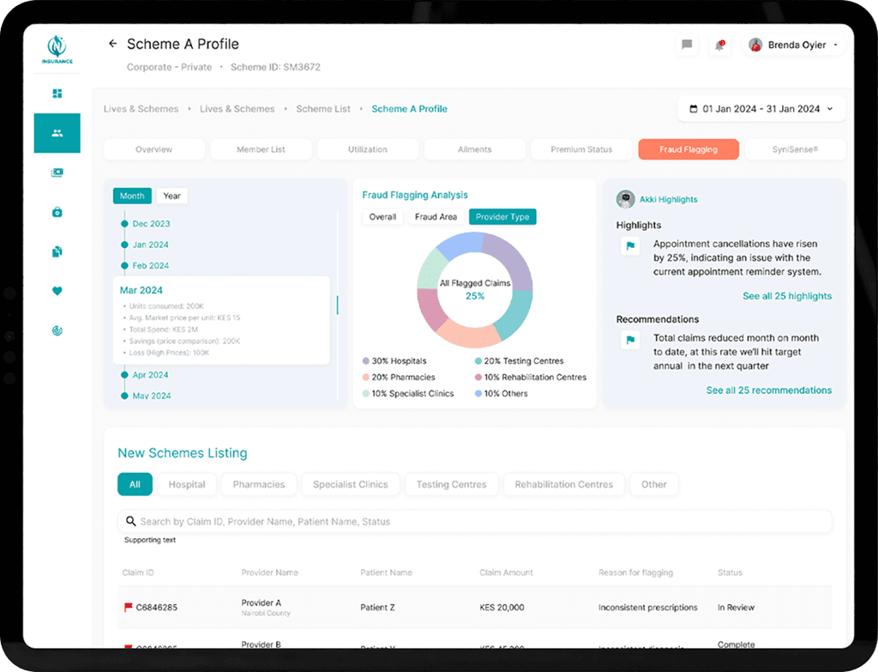Viewport: 878px width, 672px height.
Task: Click the Hospitals legend color dot
Action: click(x=365, y=361)
